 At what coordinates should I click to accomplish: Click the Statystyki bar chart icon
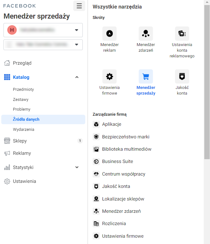7,167
